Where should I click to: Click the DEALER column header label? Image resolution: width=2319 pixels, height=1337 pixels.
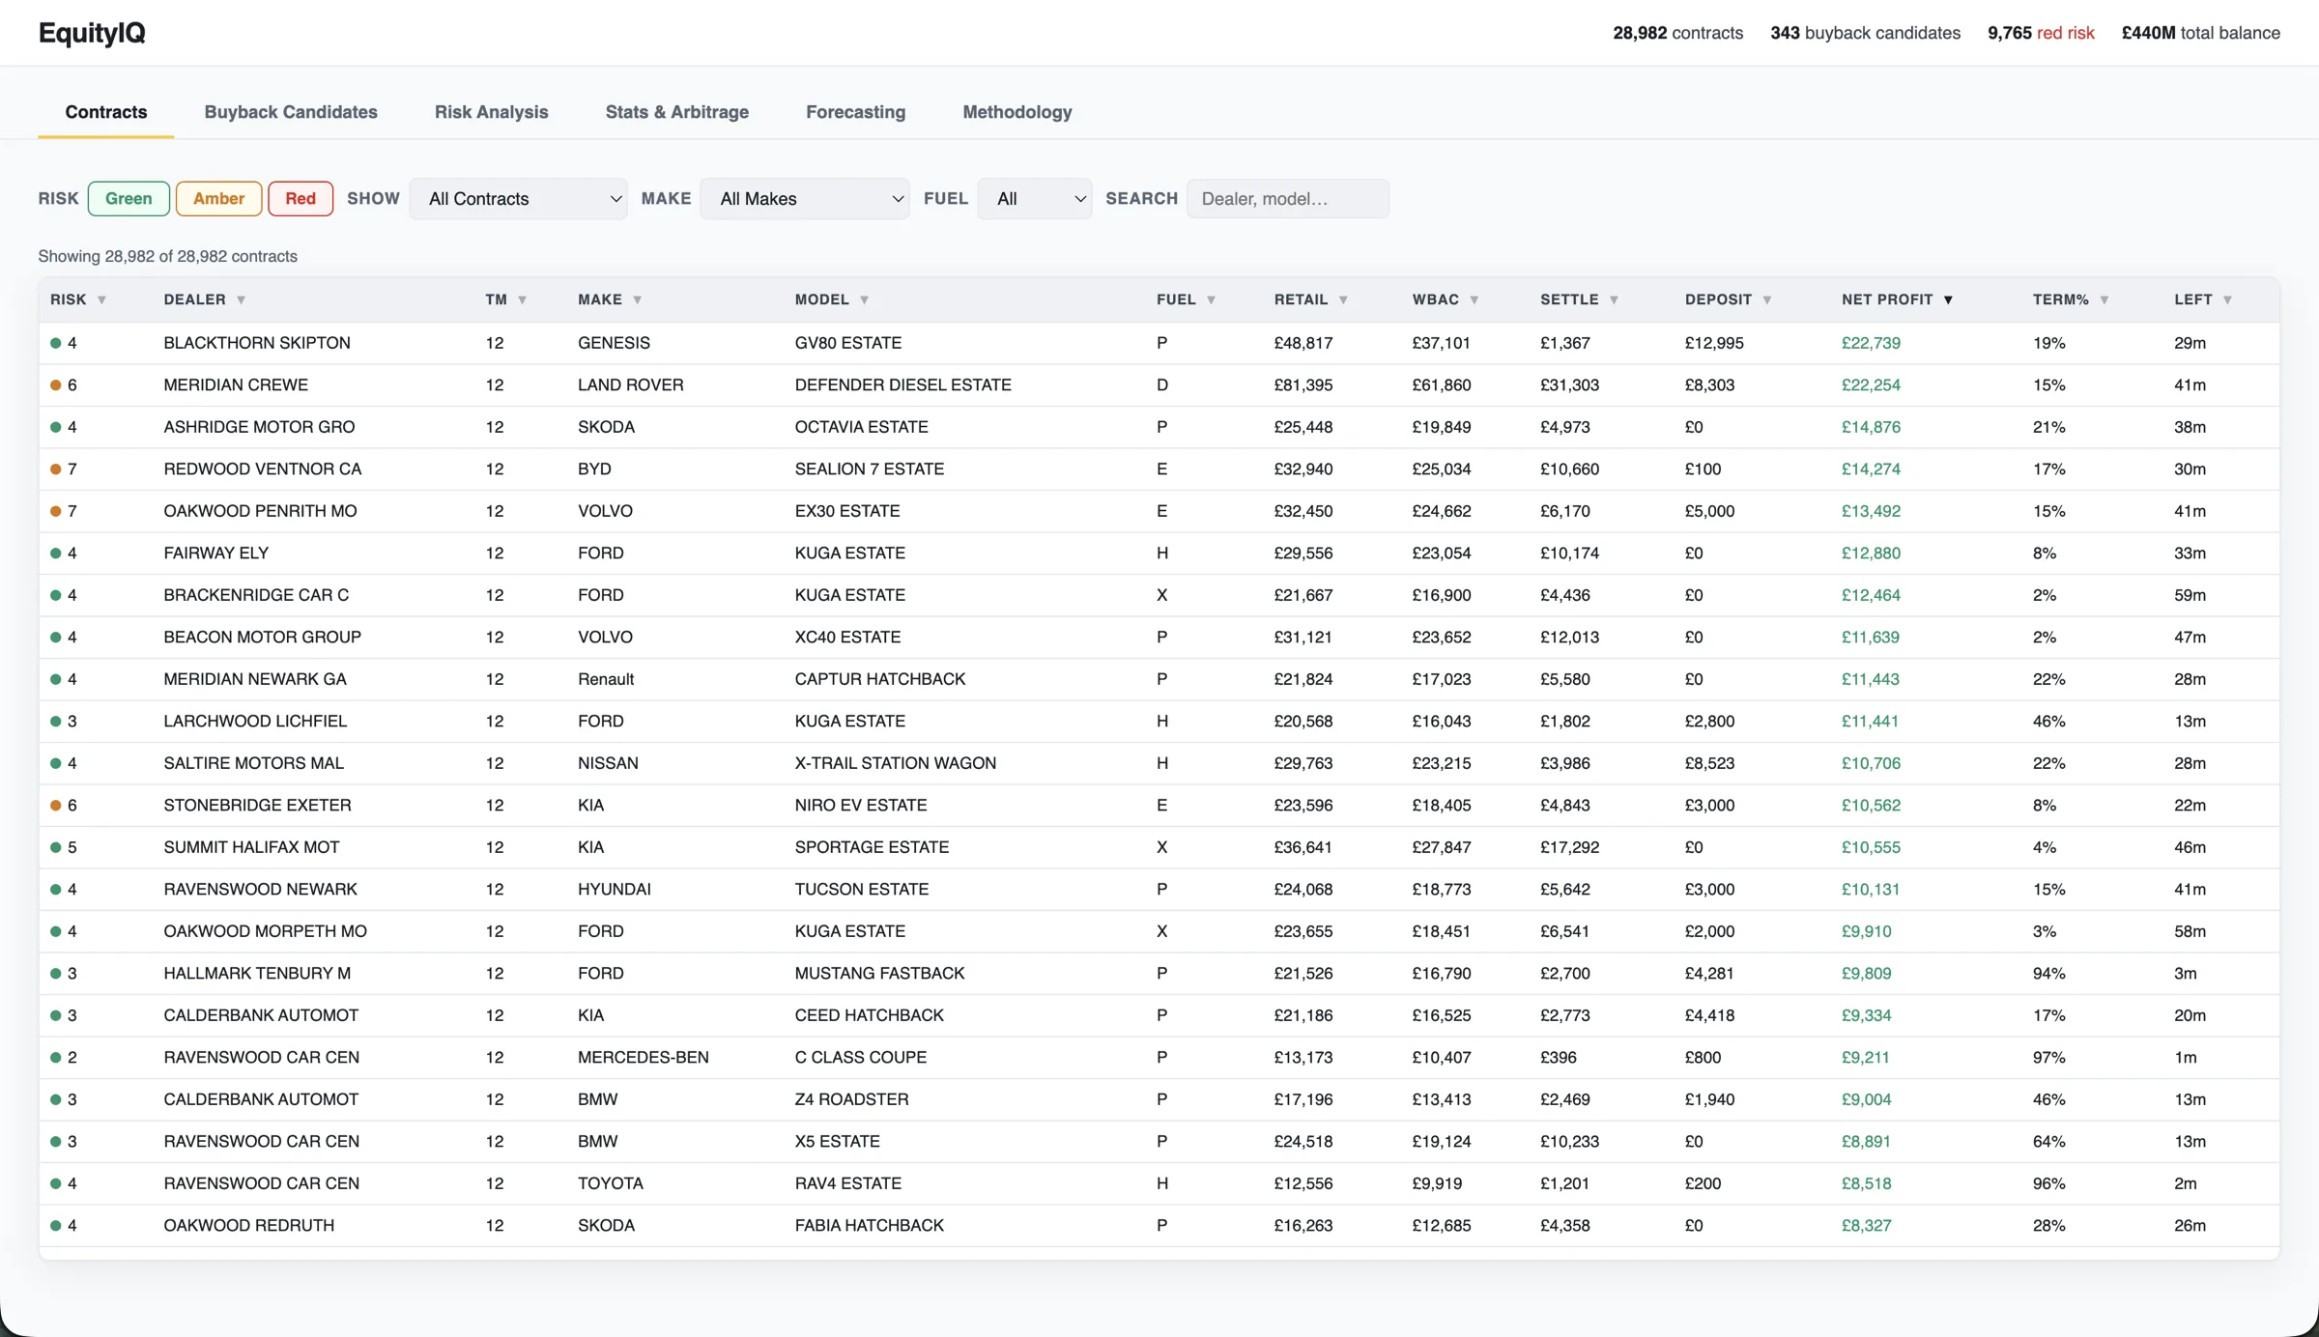(x=194, y=299)
